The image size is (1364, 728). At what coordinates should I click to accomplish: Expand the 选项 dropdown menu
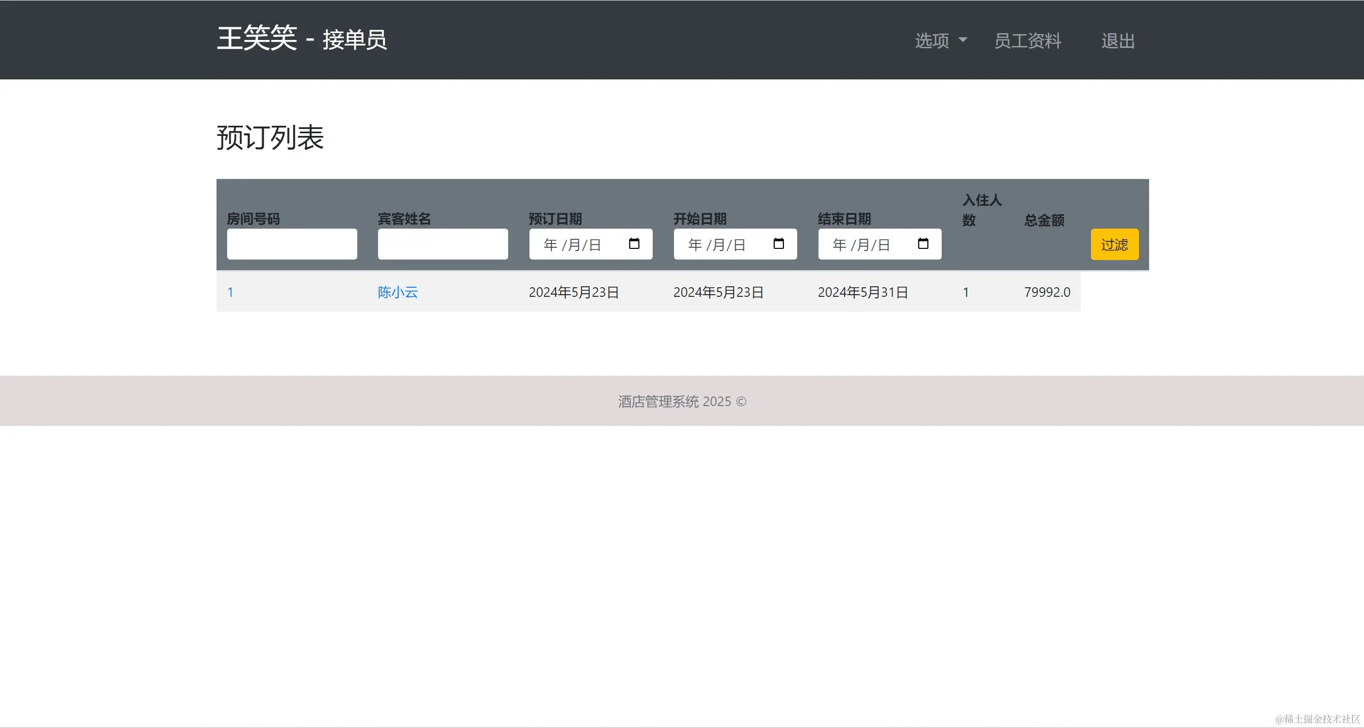point(933,41)
